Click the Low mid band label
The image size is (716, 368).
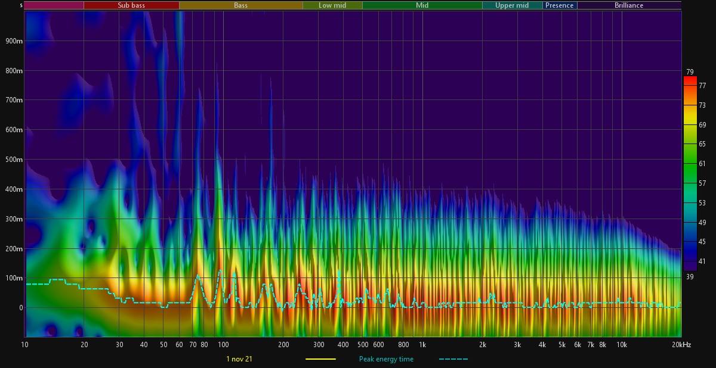pos(332,5)
